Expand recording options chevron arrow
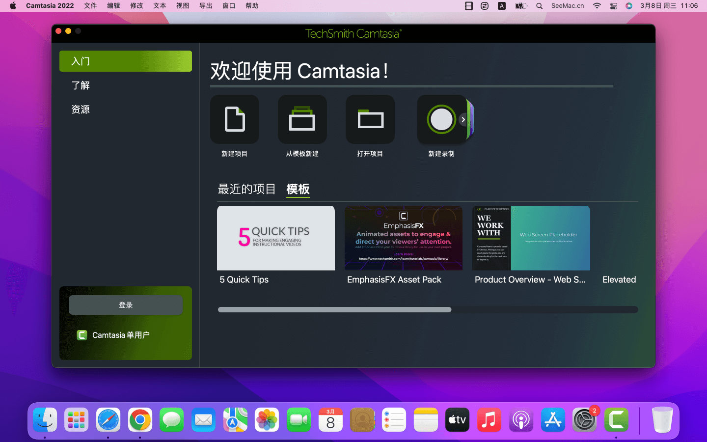707x442 pixels. tap(463, 119)
